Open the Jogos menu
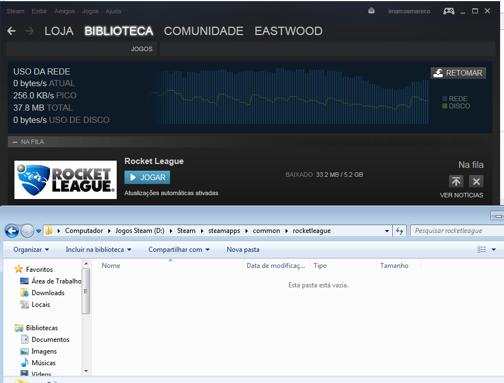 (x=90, y=11)
